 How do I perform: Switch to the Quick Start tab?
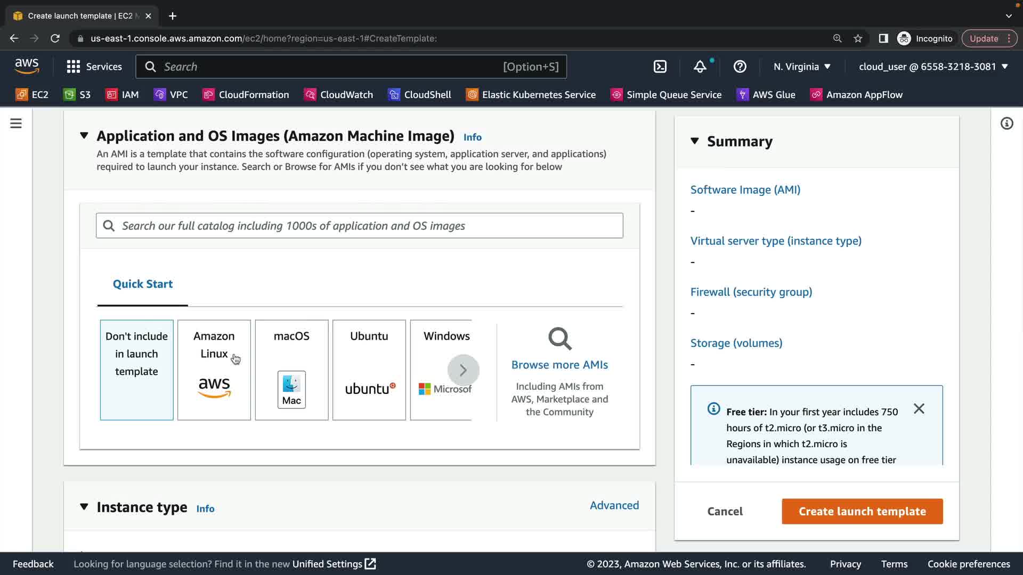[143, 284]
